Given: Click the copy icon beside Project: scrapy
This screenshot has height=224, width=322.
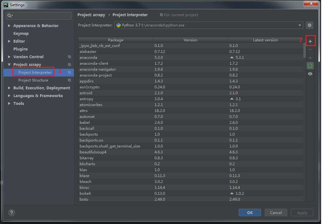Looking at the screenshot, I should 69,64.
